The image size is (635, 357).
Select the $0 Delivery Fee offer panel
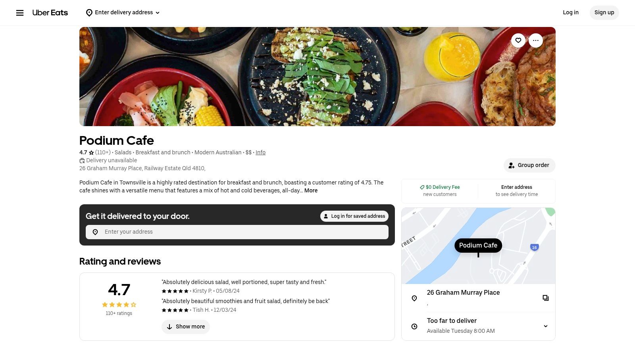click(x=440, y=191)
